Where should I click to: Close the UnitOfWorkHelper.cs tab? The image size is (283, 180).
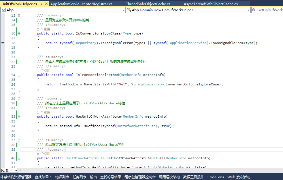coord(46,4)
